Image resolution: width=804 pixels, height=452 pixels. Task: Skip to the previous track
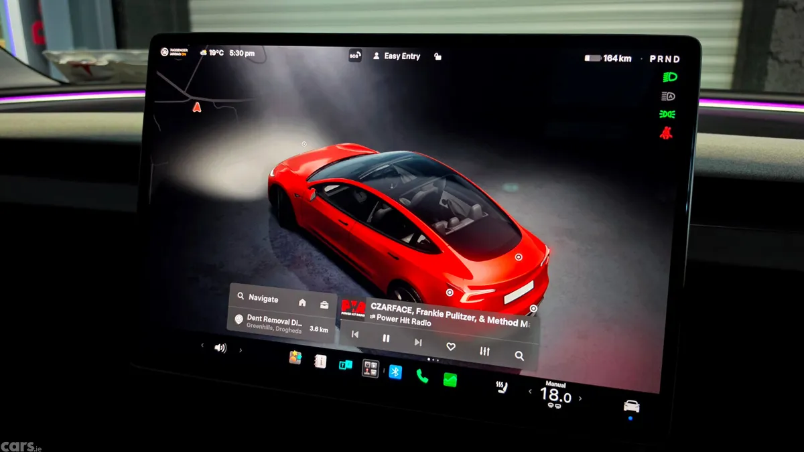click(x=355, y=334)
